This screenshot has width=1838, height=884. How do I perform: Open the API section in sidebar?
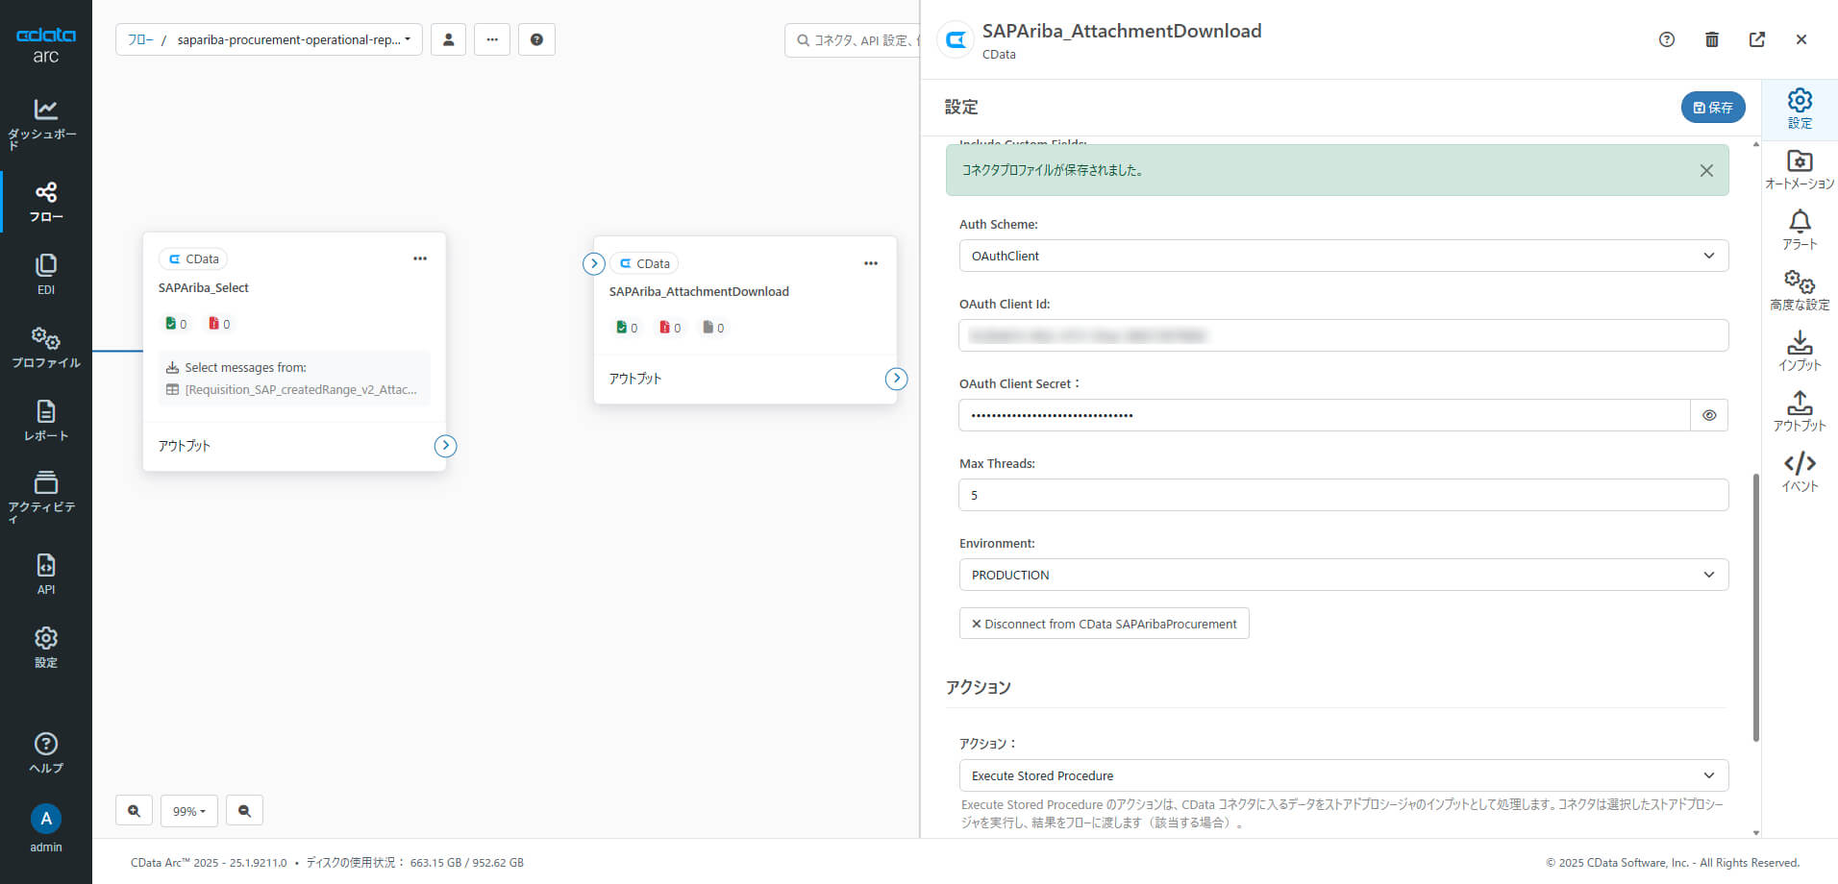click(45, 574)
